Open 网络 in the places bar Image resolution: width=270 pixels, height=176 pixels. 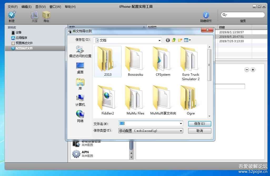80,117
